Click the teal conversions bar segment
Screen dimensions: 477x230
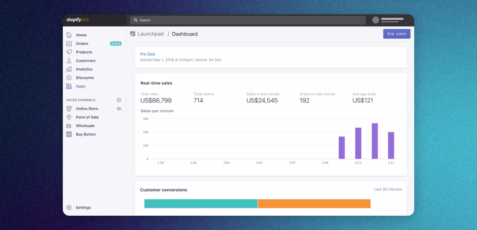201,203
